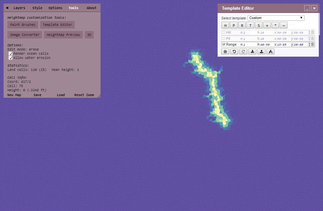Add a Trough step via the T icon
The width and height of the screenshot is (323, 211).
tap(250, 25)
